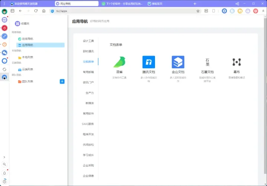Screen dimensions: 267x186
Task: Open a new tab with plus
Action: point(195,4)
